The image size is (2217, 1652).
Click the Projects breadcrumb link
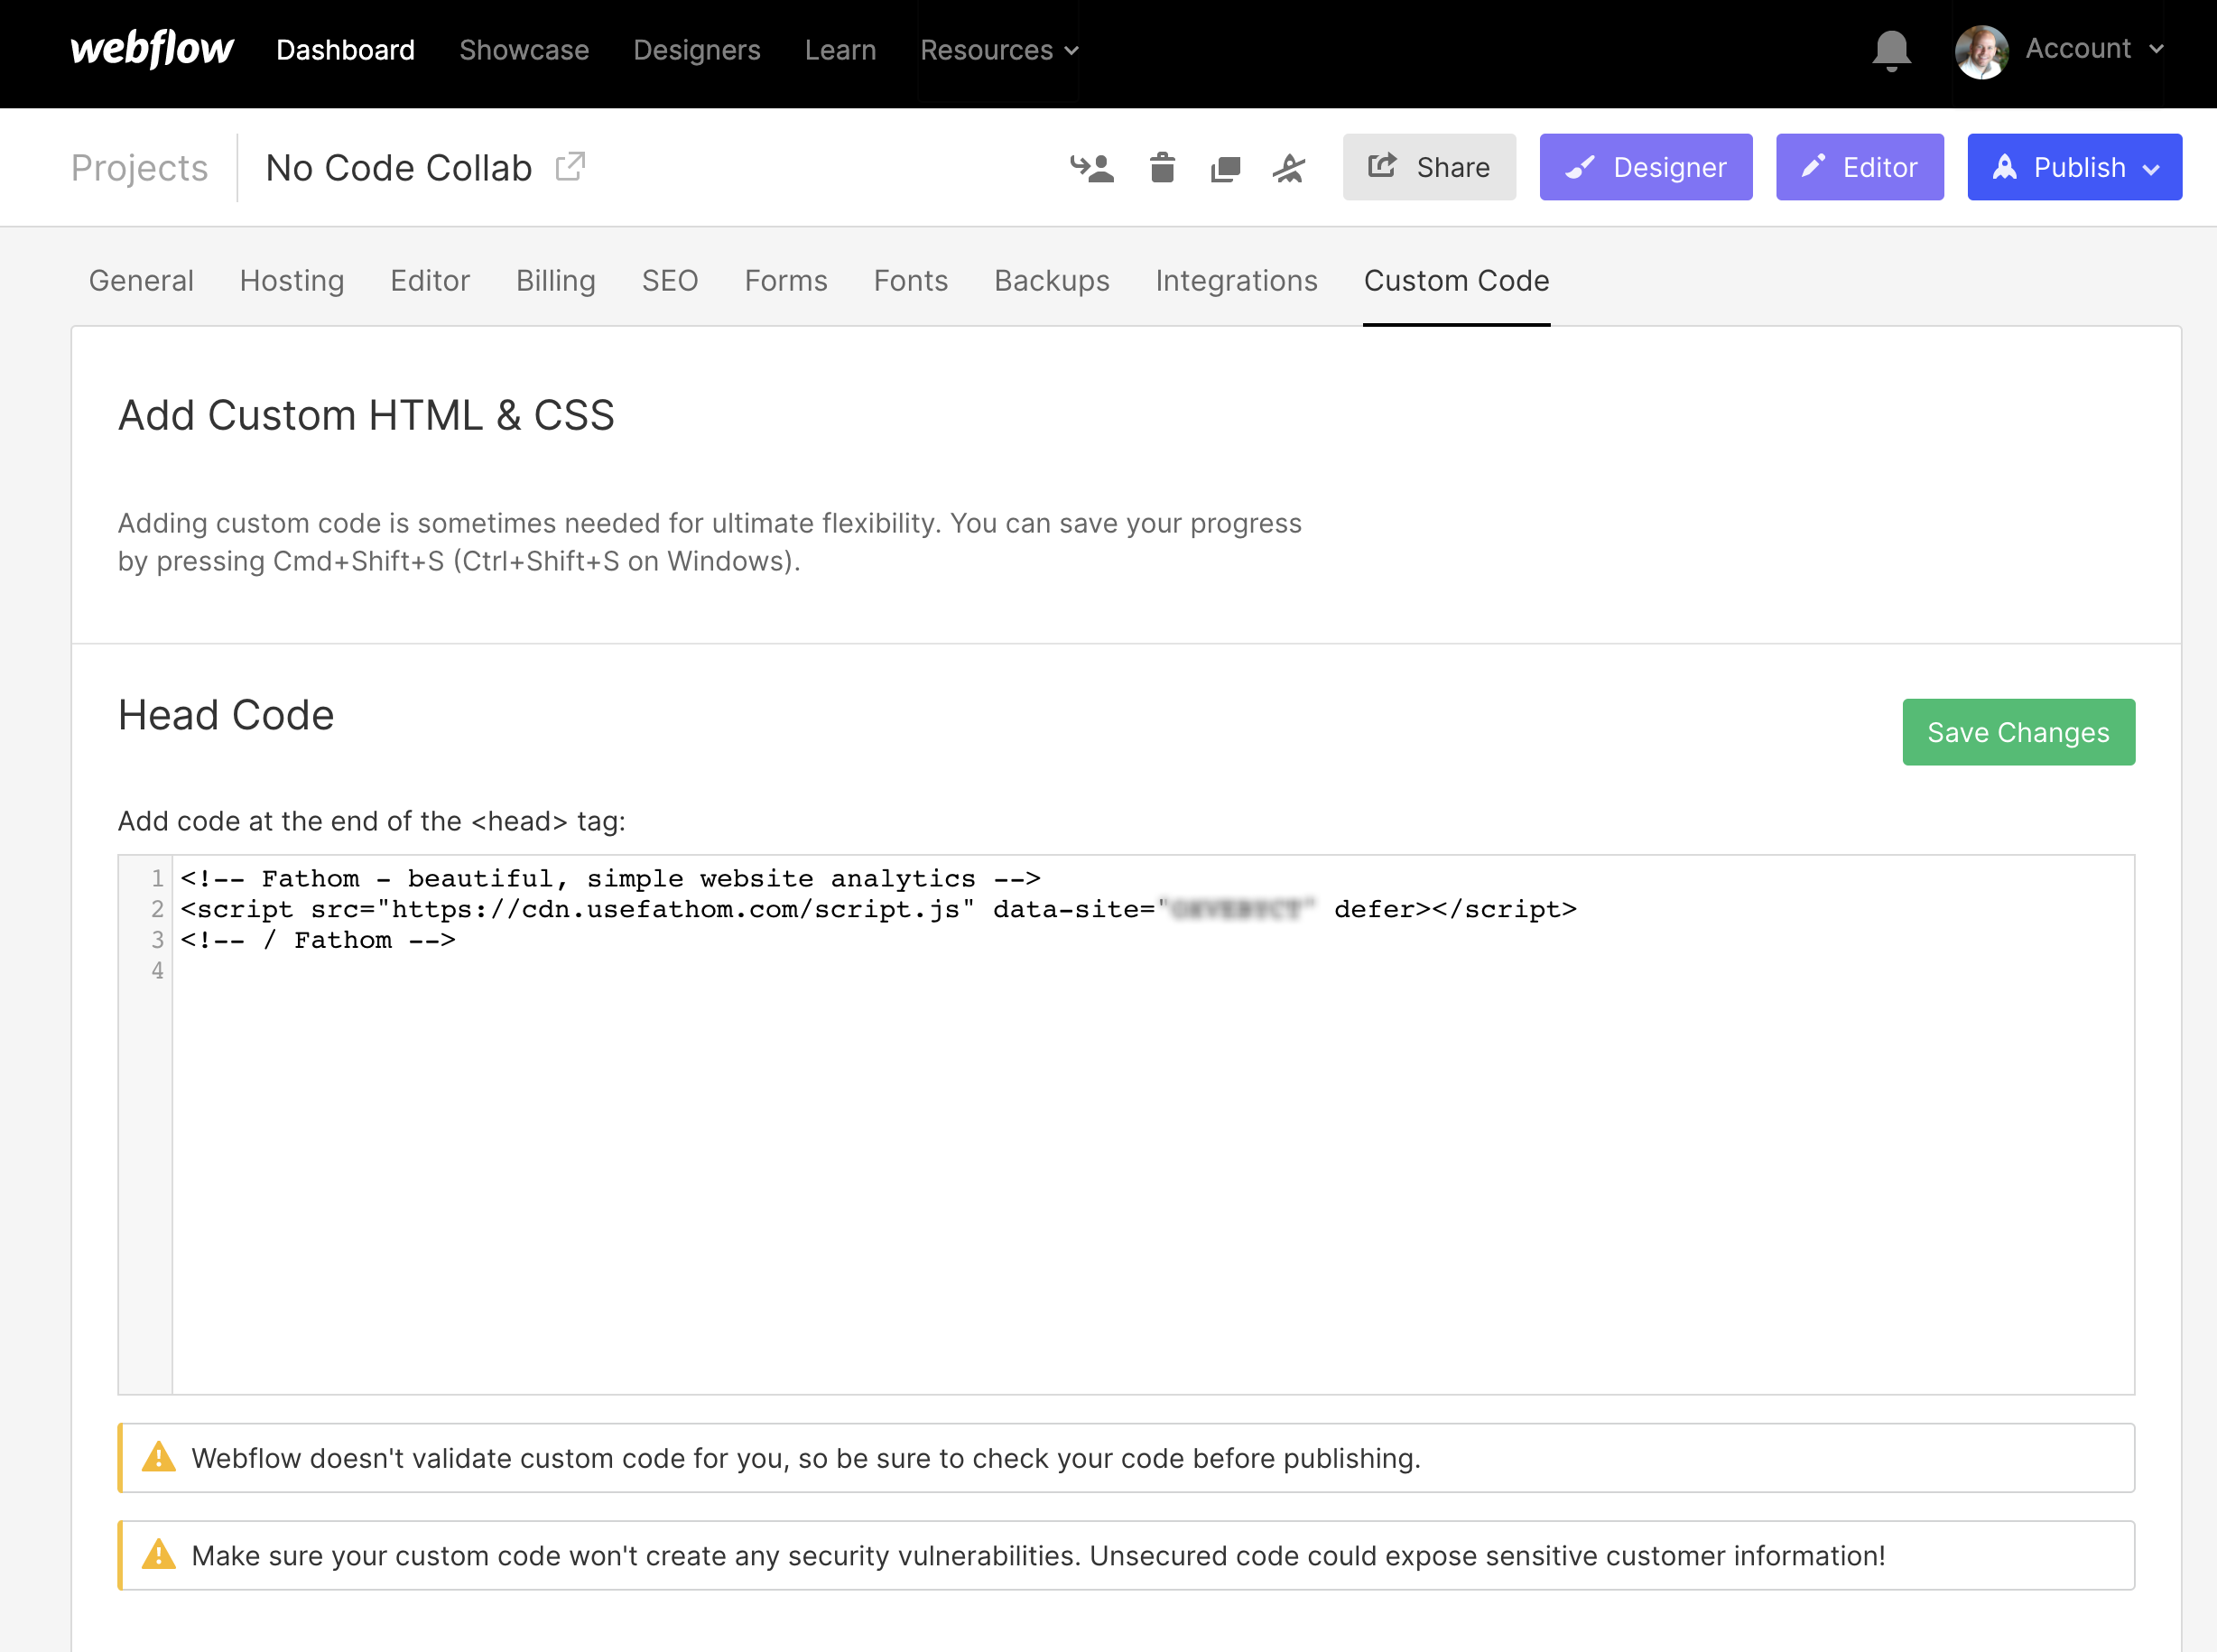pyautogui.click(x=139, y=168)
